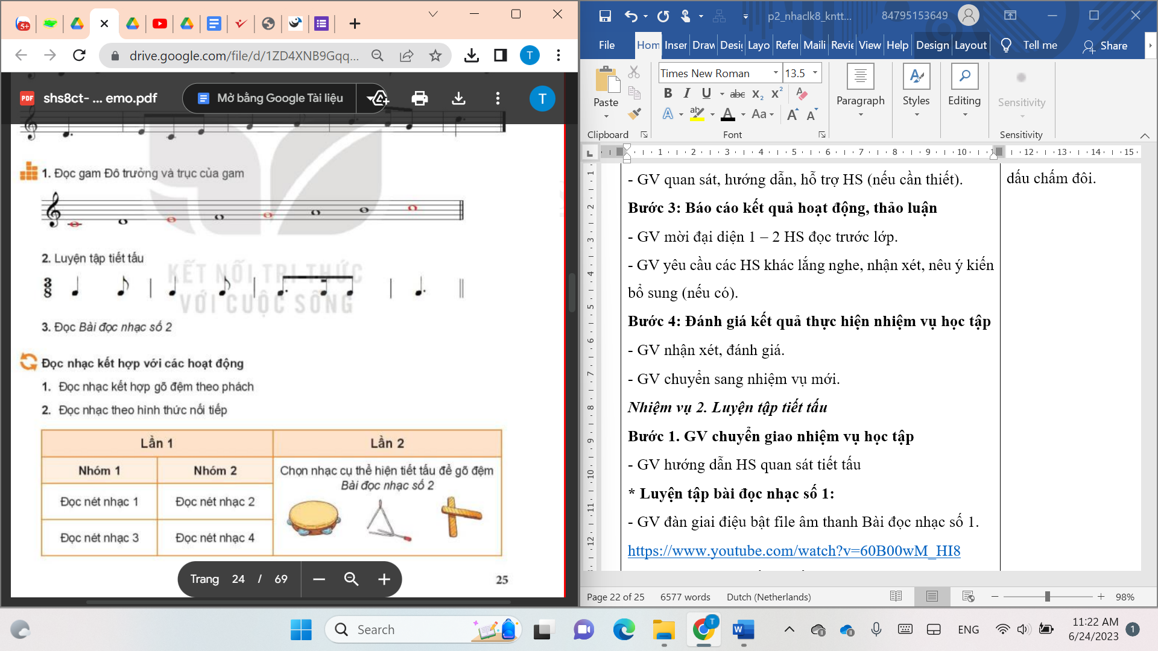Open the Home tab in Word
The height and width of the screenshot is (651, 1158).
(x=648, y=45)
